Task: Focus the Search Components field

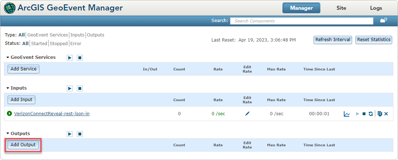Action: 302,21
